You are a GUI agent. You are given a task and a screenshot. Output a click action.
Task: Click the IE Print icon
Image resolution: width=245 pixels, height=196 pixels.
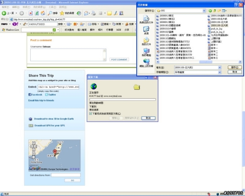pos(93,13)
